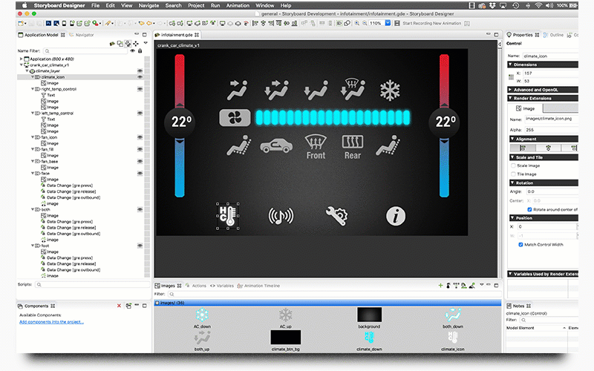Image resolution: width=594 pixels, height=371 pixels.
Task: Click the lock icon beside Name Filter
Action: coord(140,50)
